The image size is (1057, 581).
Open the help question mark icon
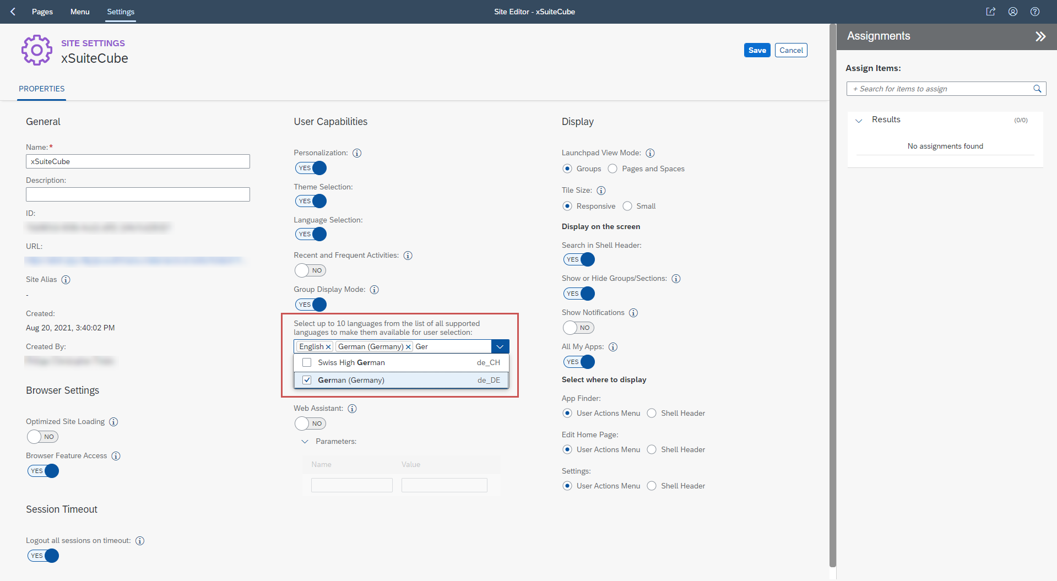click(1035, 12)
